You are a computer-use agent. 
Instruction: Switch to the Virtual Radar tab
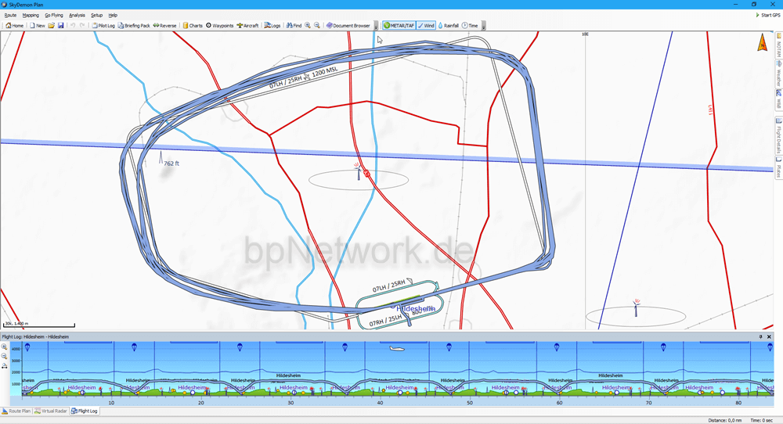pos(50,411)
